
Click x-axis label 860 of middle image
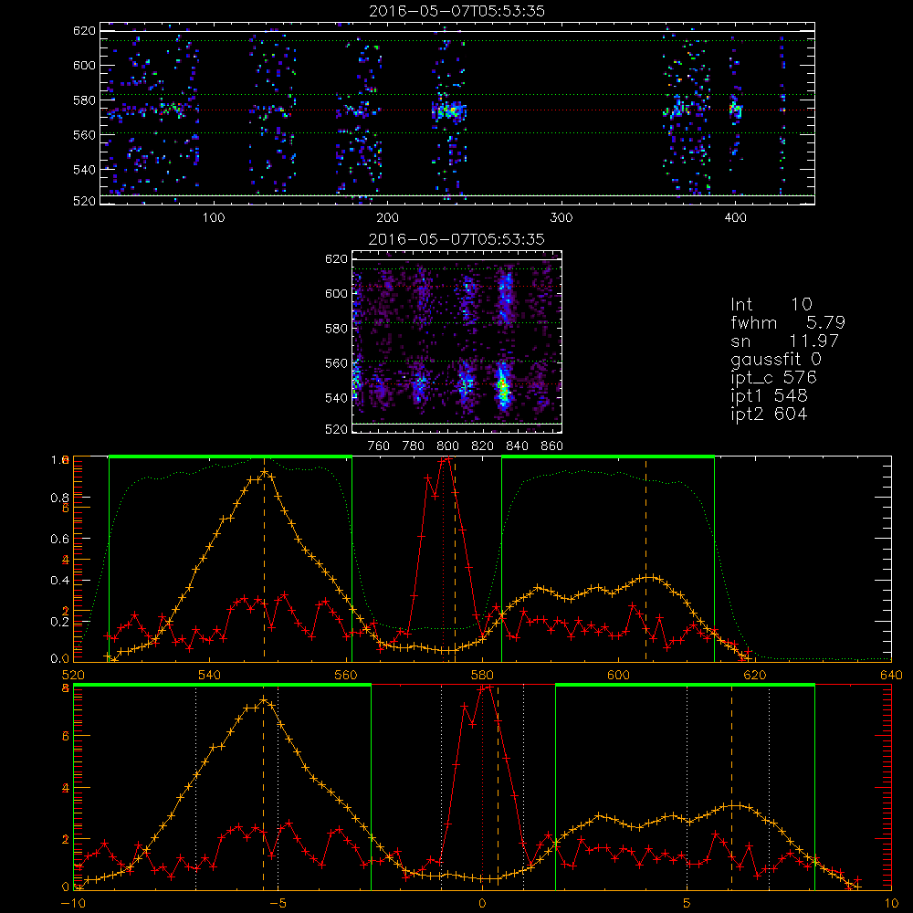coord(552,446)
